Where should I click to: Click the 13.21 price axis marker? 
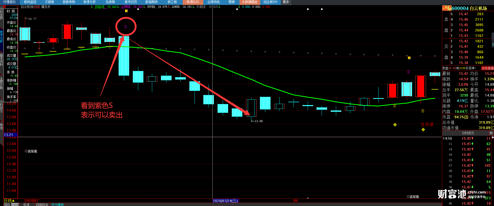point(11,135)
